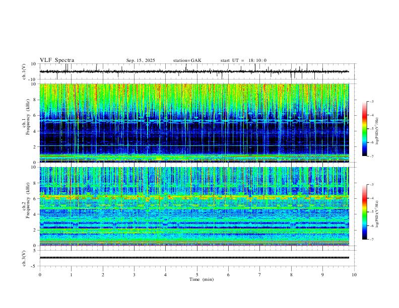The image size is (399, 308).
Task: Click the "5" tick of ch.3 voltage axis
Action: (x=35, y=251)
